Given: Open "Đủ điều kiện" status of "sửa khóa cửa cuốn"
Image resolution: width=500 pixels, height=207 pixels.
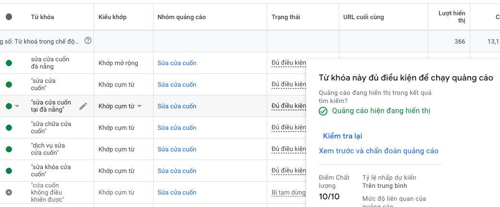Looking at the screenshot, I should click(288, 171).
